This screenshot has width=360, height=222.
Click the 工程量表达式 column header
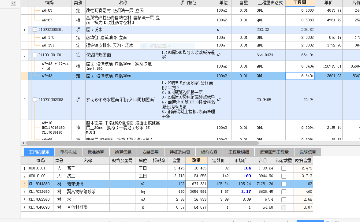(x=271, y=3)
